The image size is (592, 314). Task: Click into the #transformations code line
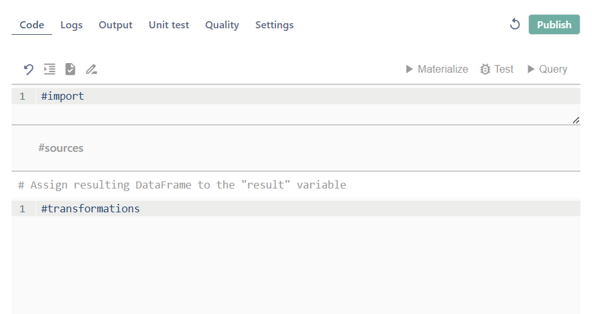click(x=308, y=208)
